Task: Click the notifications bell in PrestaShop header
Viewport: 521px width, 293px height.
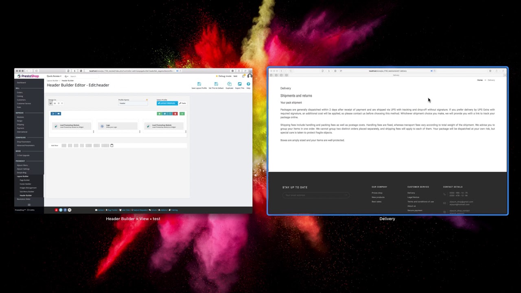Action: 243,76
